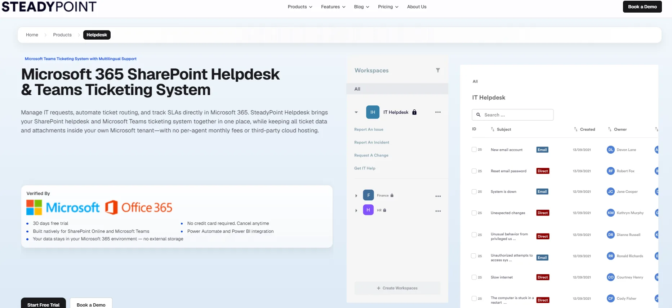Screen dimensions: 672x308
Task: Open the Blog dropdown menu
Action: 361,7
